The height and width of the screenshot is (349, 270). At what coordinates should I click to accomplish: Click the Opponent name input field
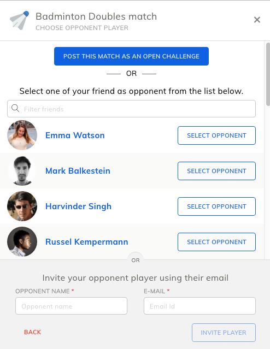(x=71, y=306)
